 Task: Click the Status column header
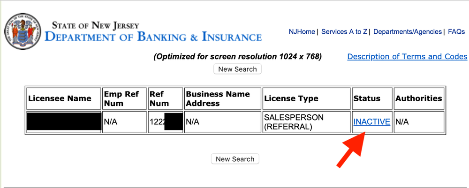tap(366, 98)
